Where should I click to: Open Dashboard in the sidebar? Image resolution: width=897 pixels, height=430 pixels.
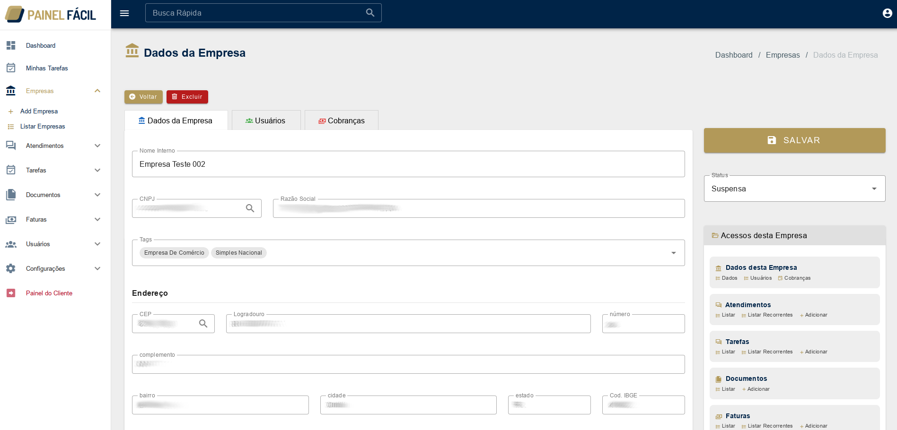[41, 45]
